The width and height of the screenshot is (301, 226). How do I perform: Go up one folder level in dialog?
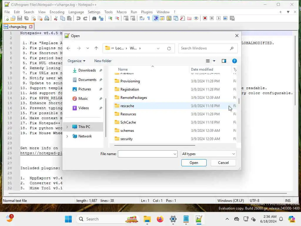pos(96,48)
